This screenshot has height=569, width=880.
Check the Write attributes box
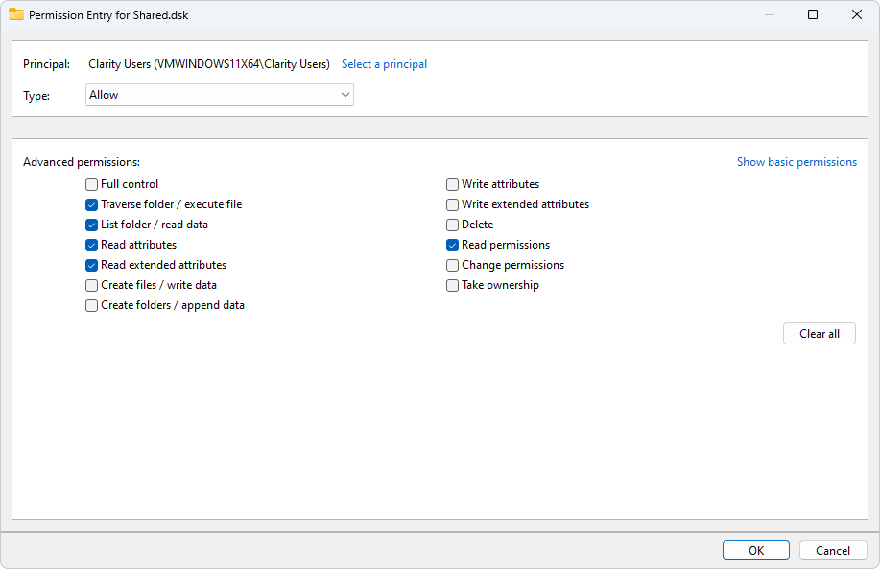(x=452, y=184)
